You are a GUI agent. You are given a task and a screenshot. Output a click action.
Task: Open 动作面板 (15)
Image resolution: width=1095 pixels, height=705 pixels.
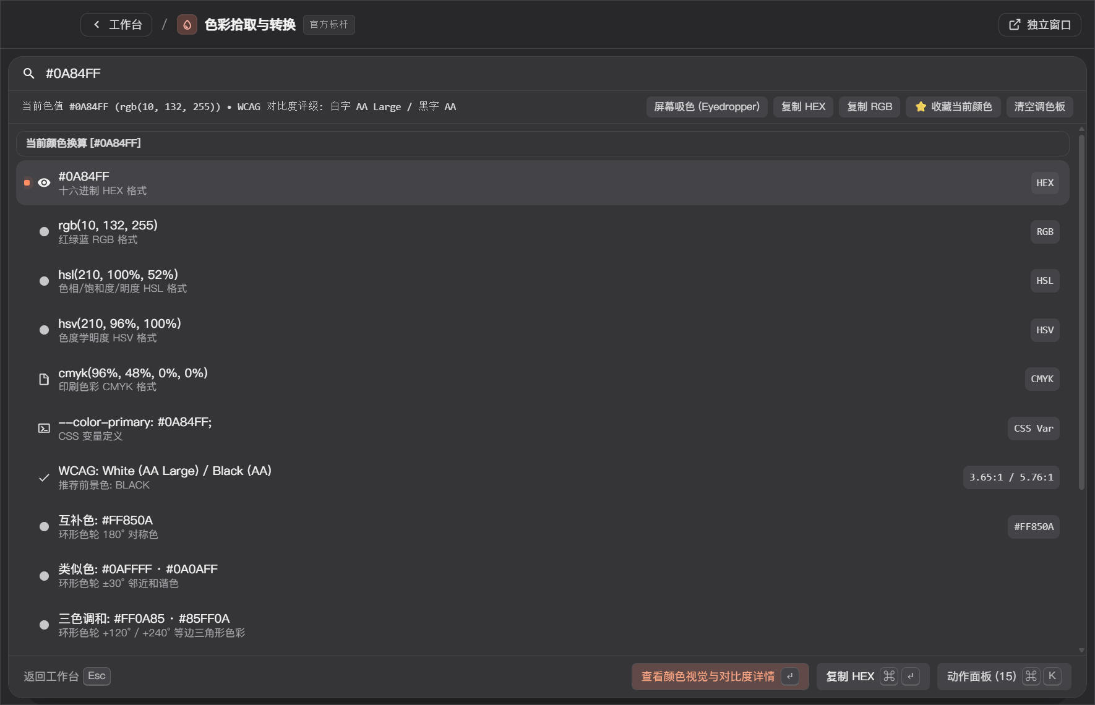[x=1004, y=677]
